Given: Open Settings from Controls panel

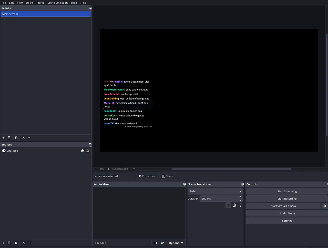Looking at the screenshot, I should pyautogui.click(x=287, y=221).
